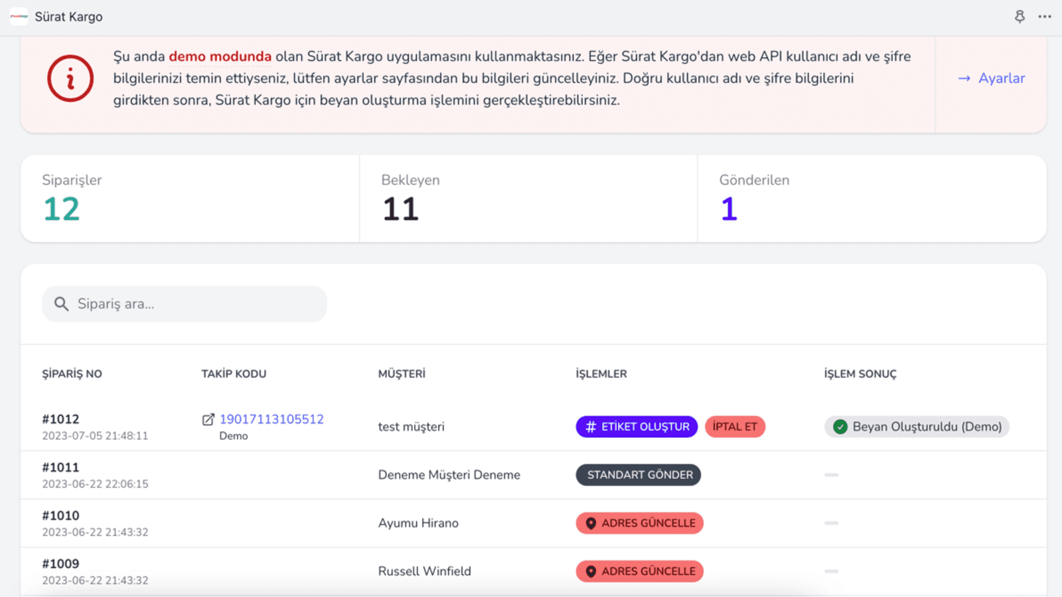Click the Bekleyen statistics card

tap(528, 198)
